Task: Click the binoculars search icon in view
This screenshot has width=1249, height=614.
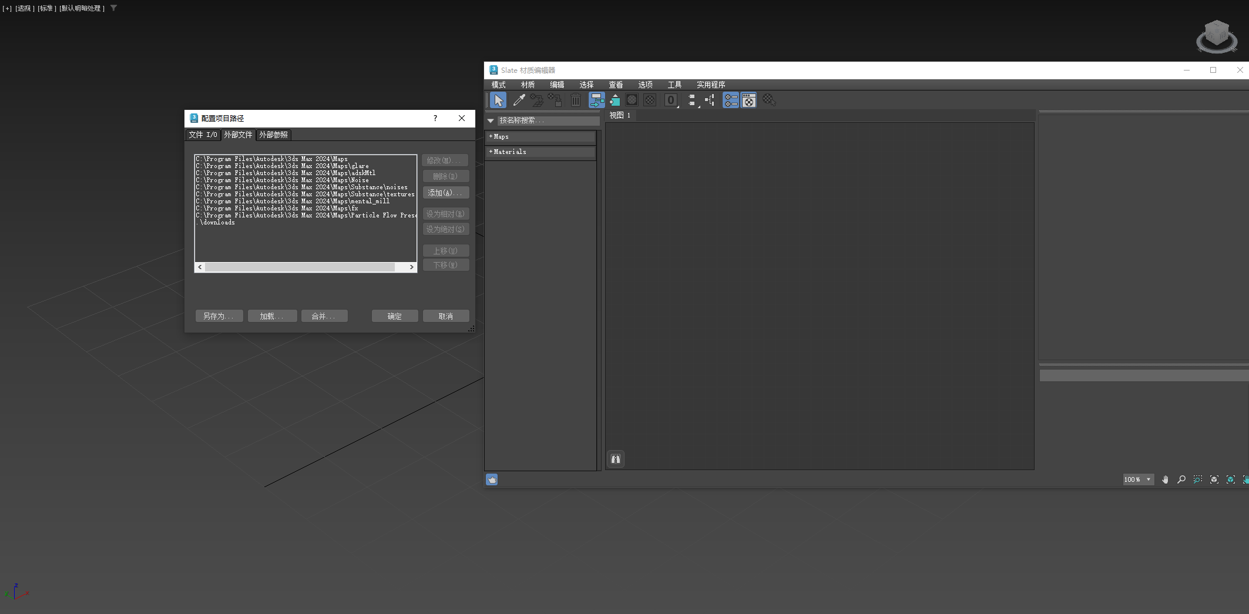Action: (x=616, y=459)
